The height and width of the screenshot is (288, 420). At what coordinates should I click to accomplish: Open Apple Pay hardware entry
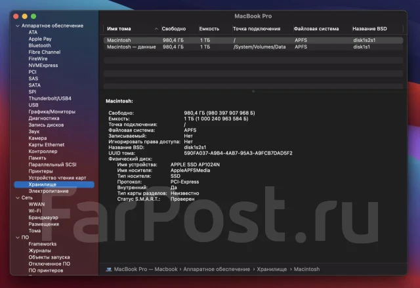(x=40, y=39)
